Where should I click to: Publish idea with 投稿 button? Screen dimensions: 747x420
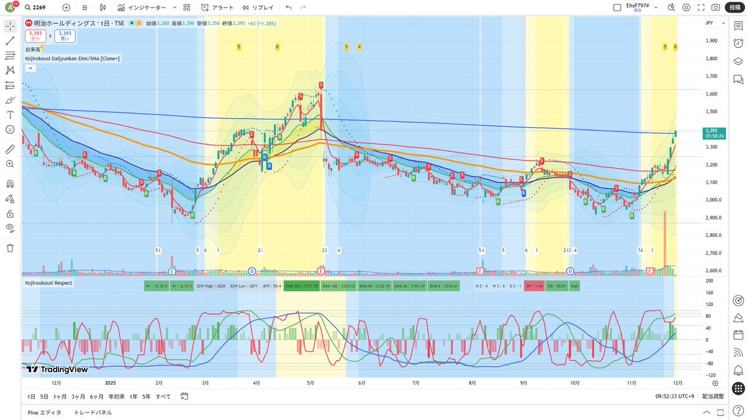[735, 7]
